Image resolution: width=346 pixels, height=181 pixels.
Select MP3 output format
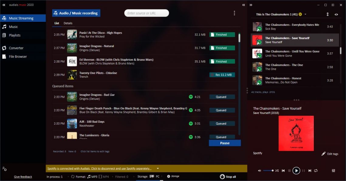(x=92, y=177)
